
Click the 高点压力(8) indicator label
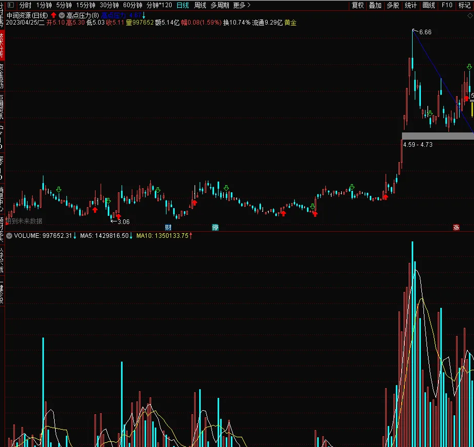pyautogui.click(x=83, y=15)
